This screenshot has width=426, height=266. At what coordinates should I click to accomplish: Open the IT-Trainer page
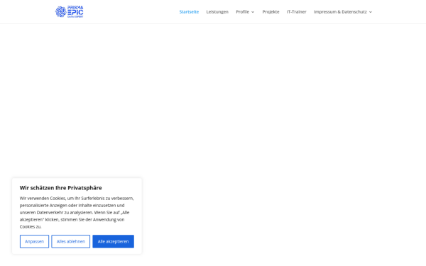[297, 12]
